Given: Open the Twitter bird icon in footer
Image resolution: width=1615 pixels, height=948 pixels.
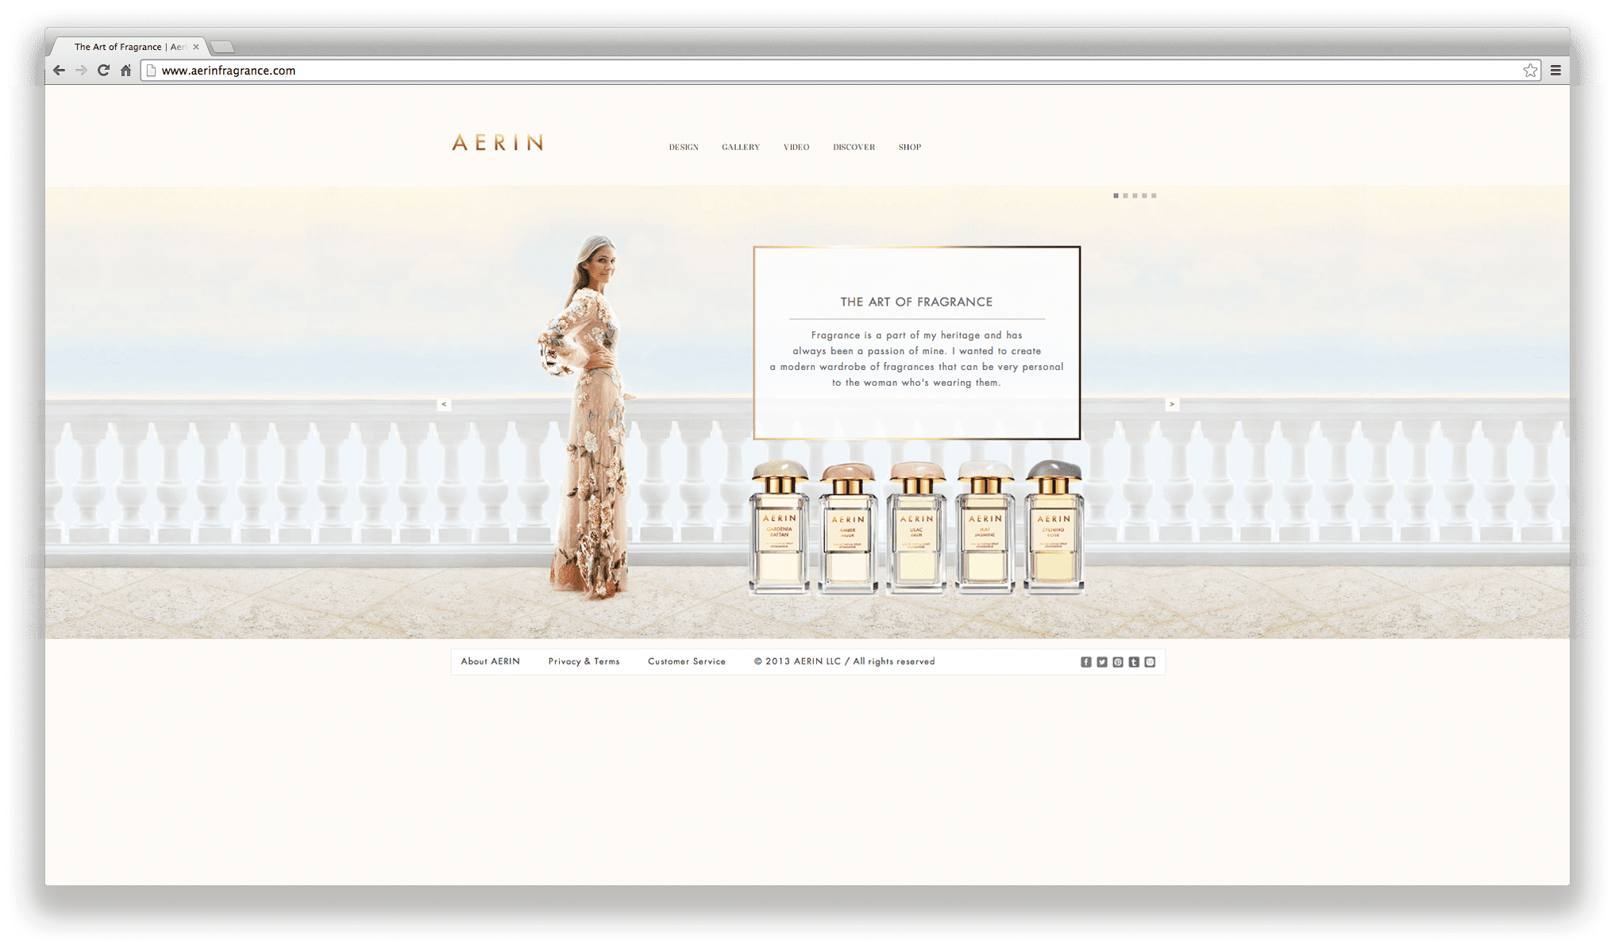Looking at the screenshot, I should (x=1101, y=662).
